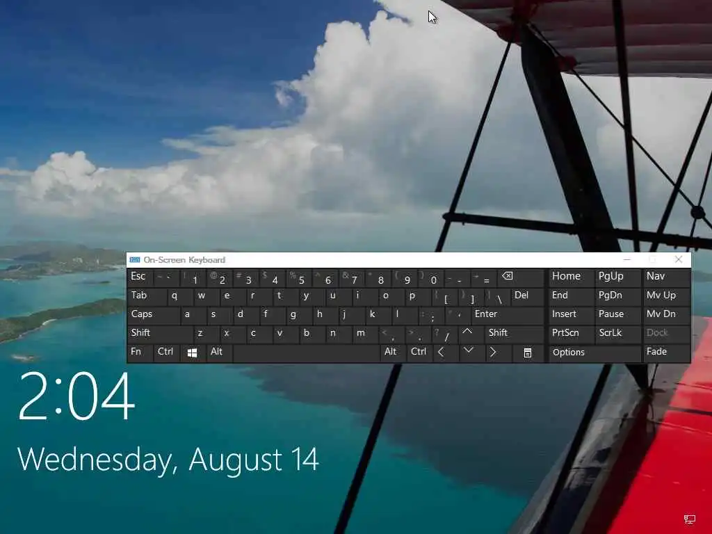
Task: Click the tilde backtick key
Action: tap(167, 277)
